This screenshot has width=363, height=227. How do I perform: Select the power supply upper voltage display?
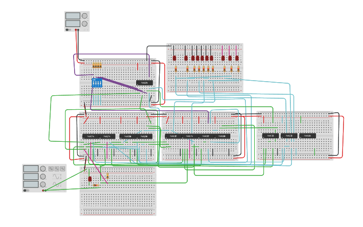coord(73,16)
